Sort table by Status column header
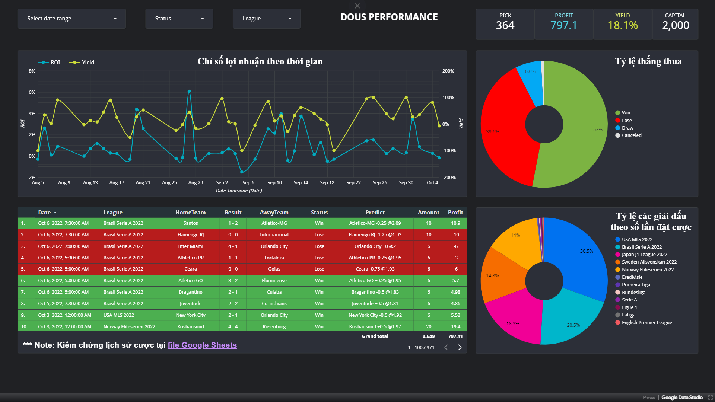 [319, 213]
